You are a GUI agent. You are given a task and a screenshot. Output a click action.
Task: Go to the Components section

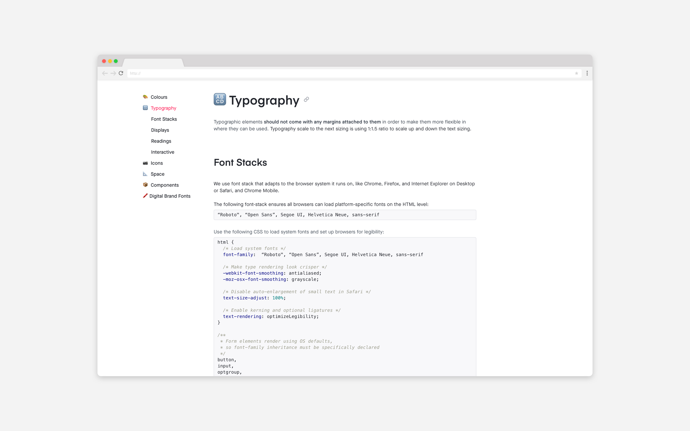point(164,185)
